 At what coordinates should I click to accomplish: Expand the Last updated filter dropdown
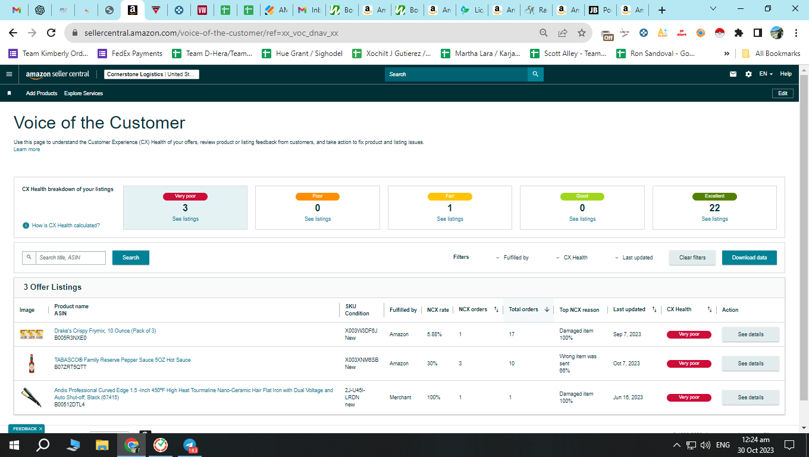pyautogui.click(x=634, y=258)
